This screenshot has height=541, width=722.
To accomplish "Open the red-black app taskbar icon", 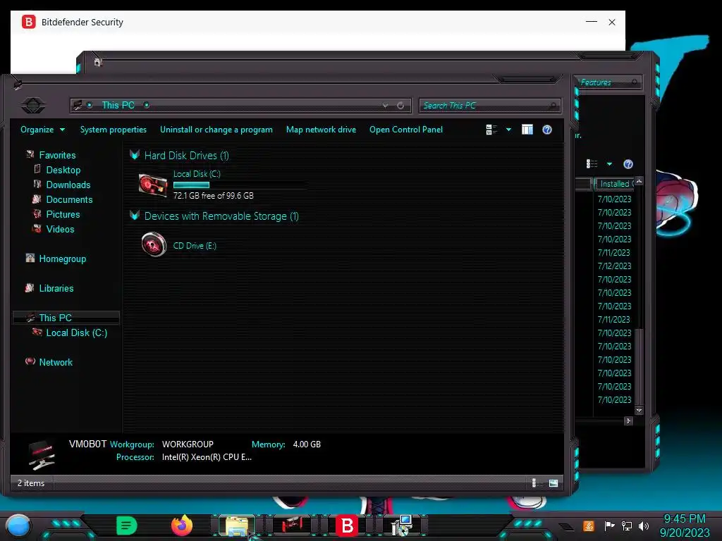I will point(291,526).
